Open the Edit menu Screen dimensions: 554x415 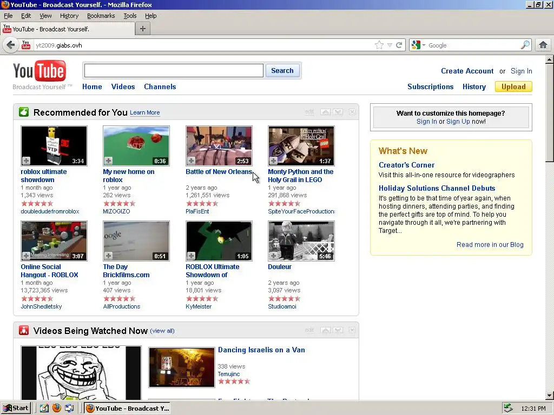(x=26, y=16)
